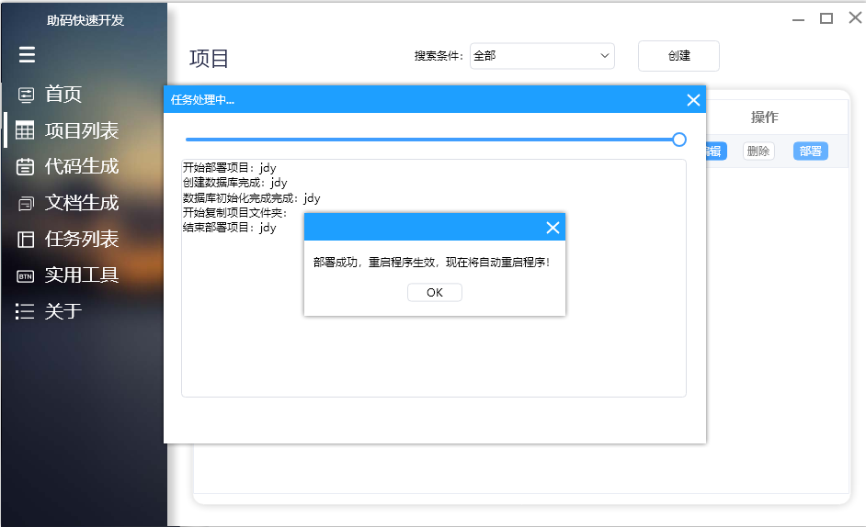Click the 代码生成 sidebar icon
866x527 pixels.
pyautogui.click(x=26, y=167)
